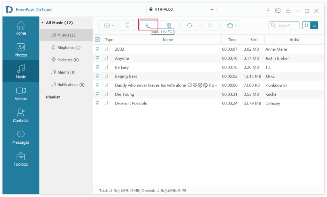Open the hamburger menu in title bar
Viewport: 327px width, 197px height.
(288, 11)
